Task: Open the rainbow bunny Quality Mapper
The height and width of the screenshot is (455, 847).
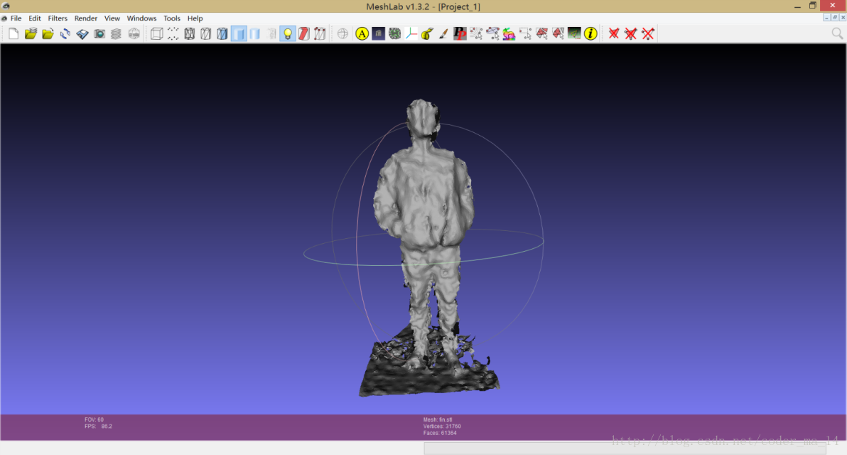Action: 509,33
